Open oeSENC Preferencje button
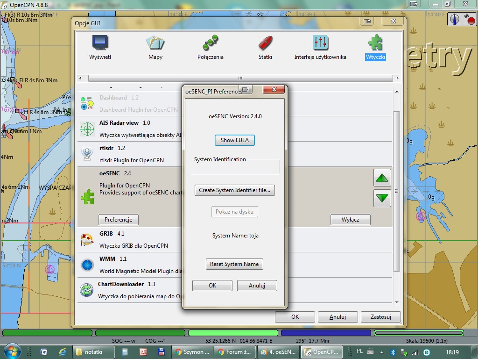The height and width of the screenshot is (359, 478). (x=118, y=220)
